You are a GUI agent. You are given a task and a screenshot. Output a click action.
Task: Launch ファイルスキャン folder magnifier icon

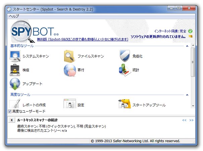[x=69, y=56]
